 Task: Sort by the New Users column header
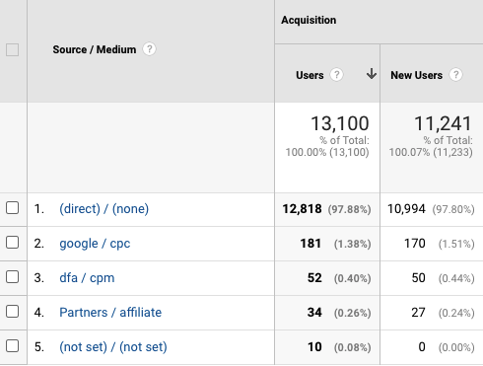coord(416,75)
